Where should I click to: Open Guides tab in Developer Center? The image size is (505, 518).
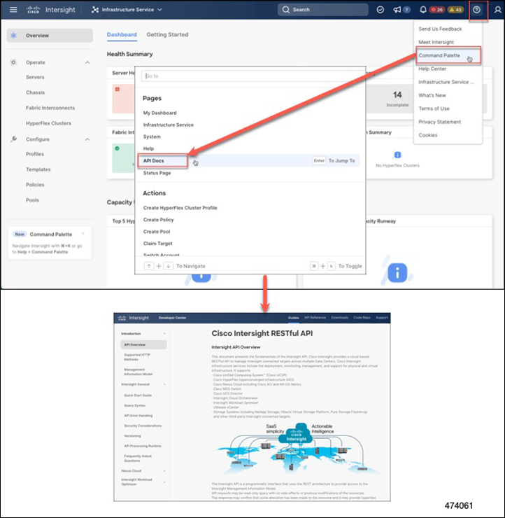pos(294,318)
